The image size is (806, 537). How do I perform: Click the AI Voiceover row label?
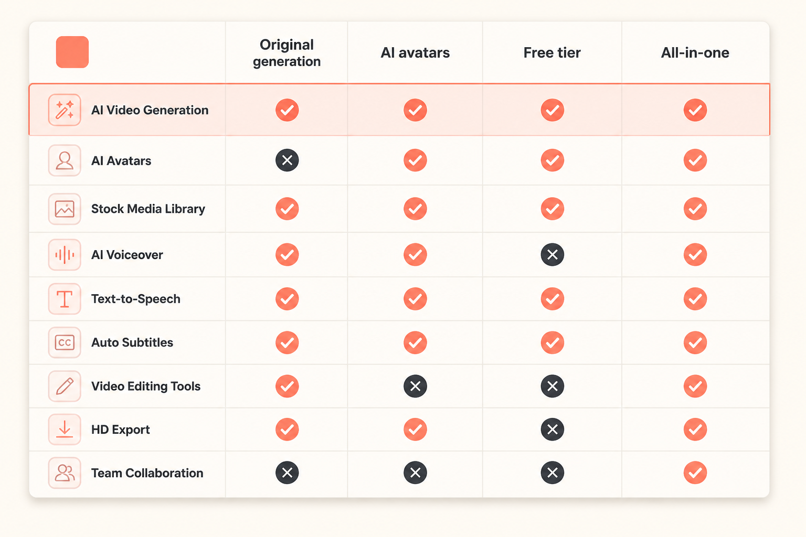point(127,255)
